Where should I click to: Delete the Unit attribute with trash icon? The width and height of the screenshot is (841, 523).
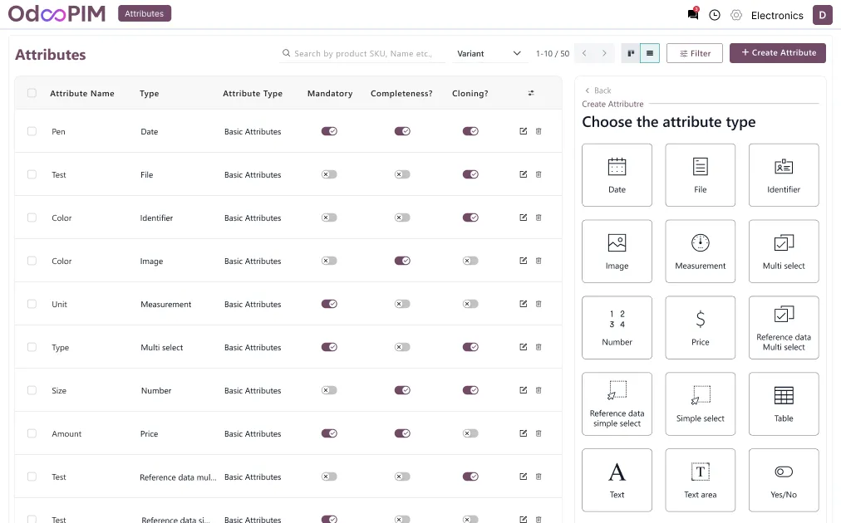(x=539, y=304)
